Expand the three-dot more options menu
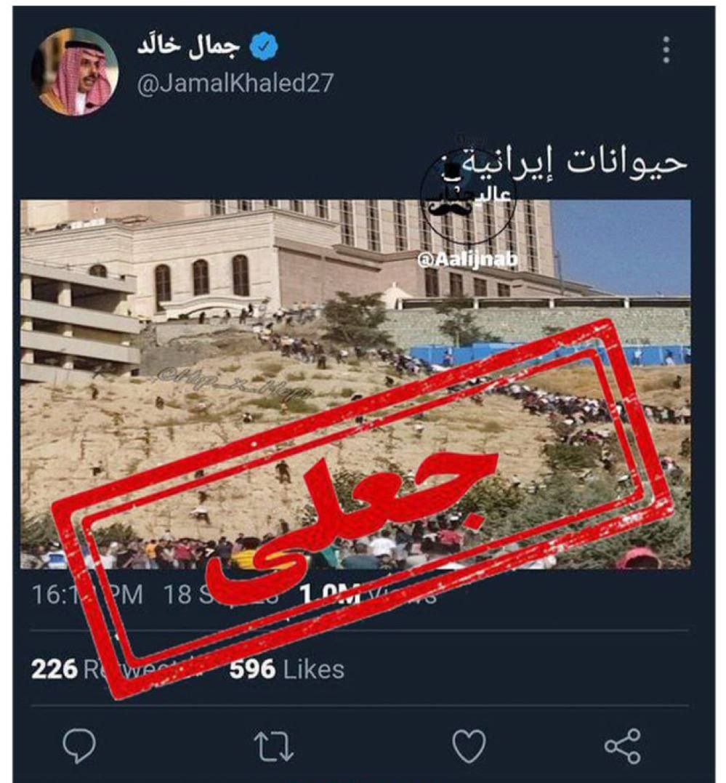726x783 pixels. tap(666, 49)
